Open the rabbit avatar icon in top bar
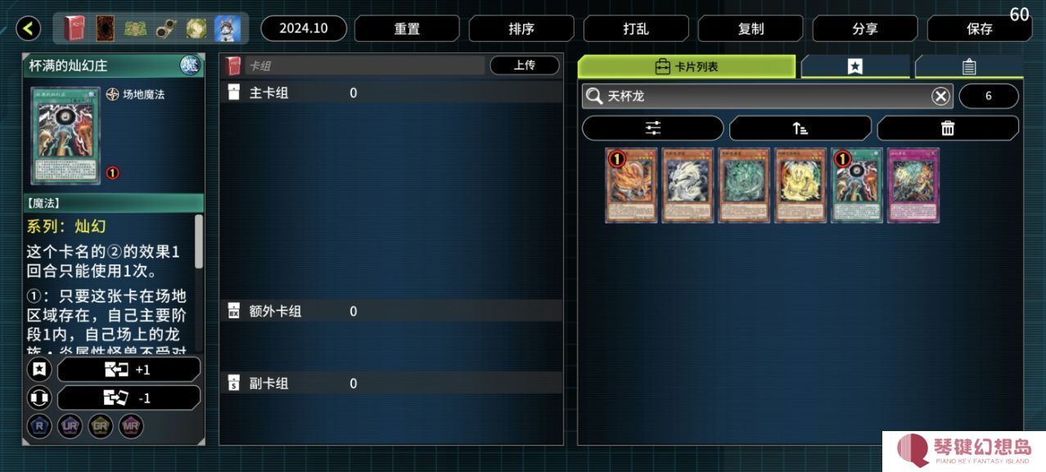Image resolution: width=1046 pixels, height=472 pixels. pos(228,29)
